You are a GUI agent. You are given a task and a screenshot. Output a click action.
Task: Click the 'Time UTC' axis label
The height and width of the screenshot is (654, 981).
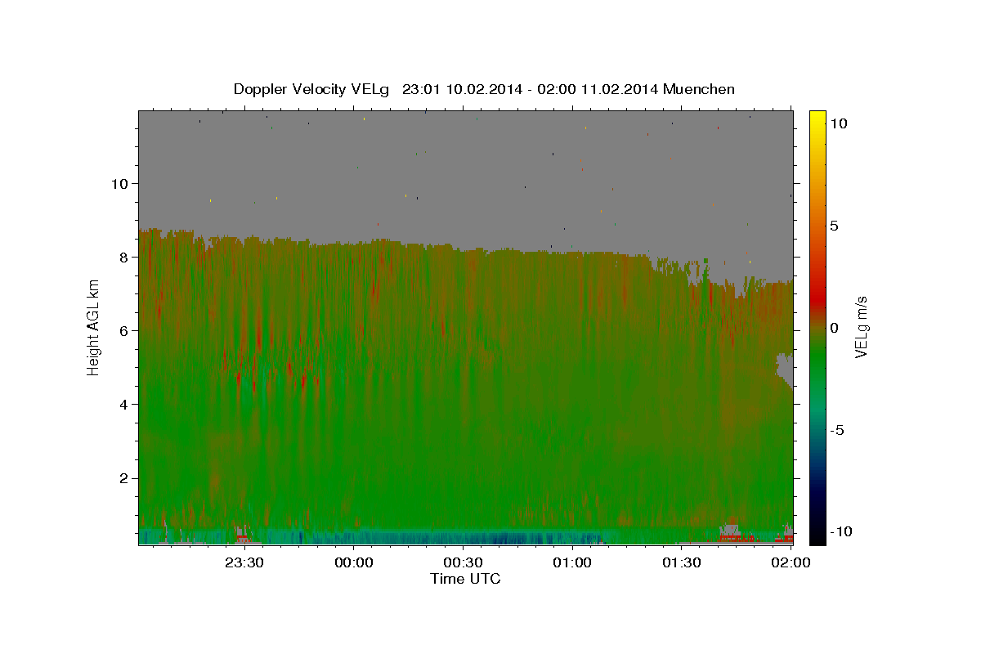pyautogui.click(x=465, y=579)
